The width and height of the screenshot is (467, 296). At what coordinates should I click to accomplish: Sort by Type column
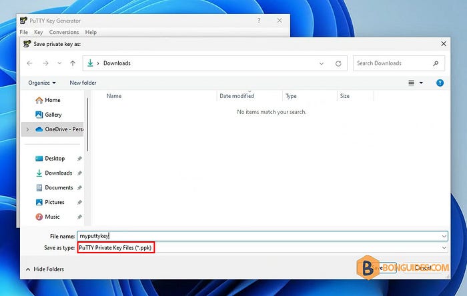(x=291, y=96)
